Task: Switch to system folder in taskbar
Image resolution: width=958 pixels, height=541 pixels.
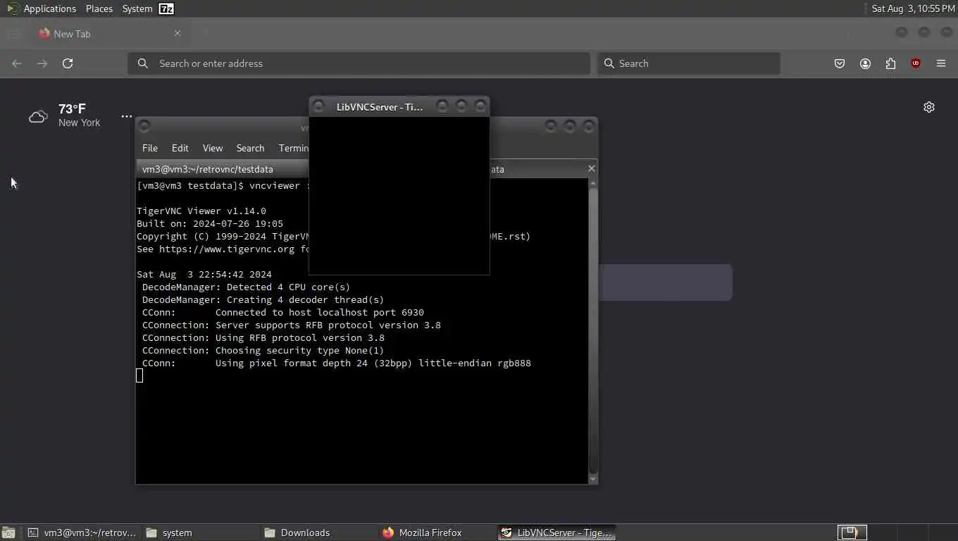Action: [x=201, y=533]
